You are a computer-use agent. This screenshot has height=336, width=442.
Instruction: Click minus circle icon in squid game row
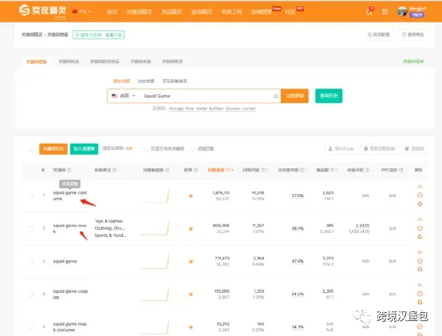click(420, 261)
